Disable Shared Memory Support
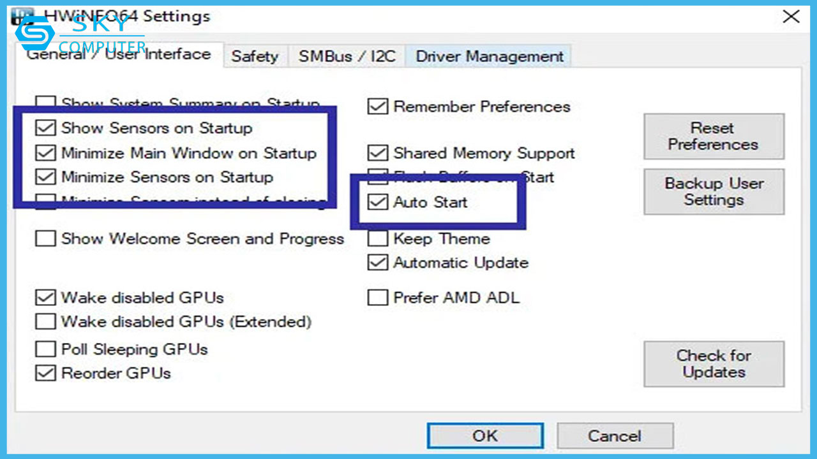817x459 pixels. [378, 153]
